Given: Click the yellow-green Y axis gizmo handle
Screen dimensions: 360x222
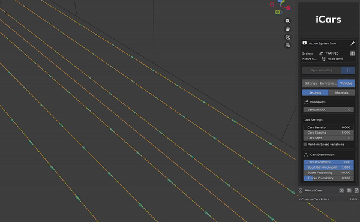Looking at the screenshot, I should [277, 12].
